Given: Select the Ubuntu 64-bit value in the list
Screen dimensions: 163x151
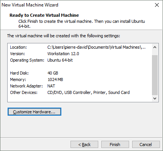Looking at the screenshot, I should (x=60, y=60).
